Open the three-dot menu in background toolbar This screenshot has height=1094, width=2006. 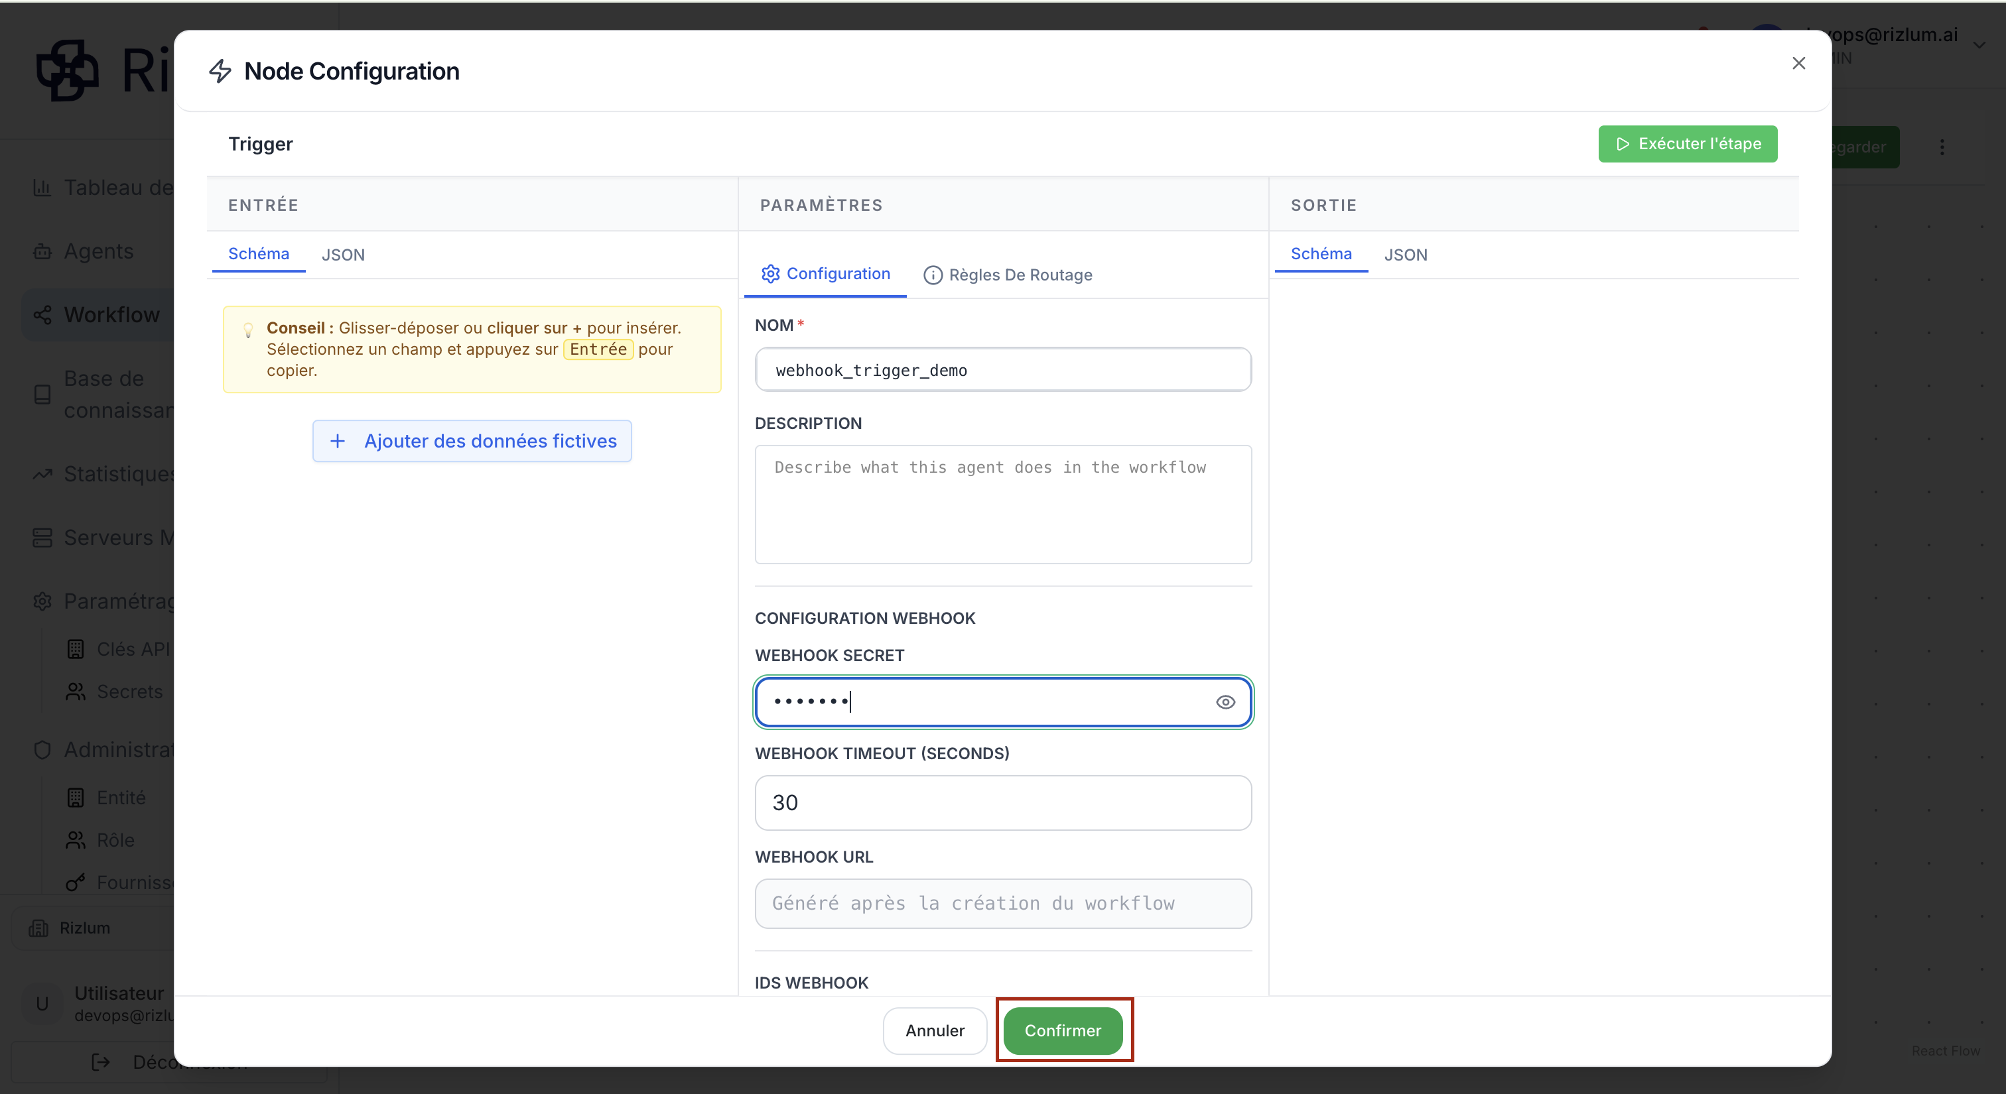[x=1942, y=147]
